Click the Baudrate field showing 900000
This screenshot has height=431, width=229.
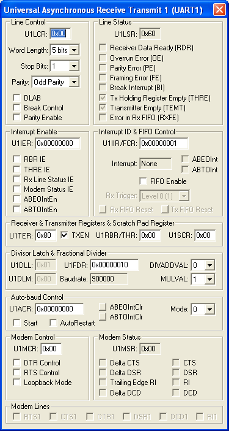109,279
